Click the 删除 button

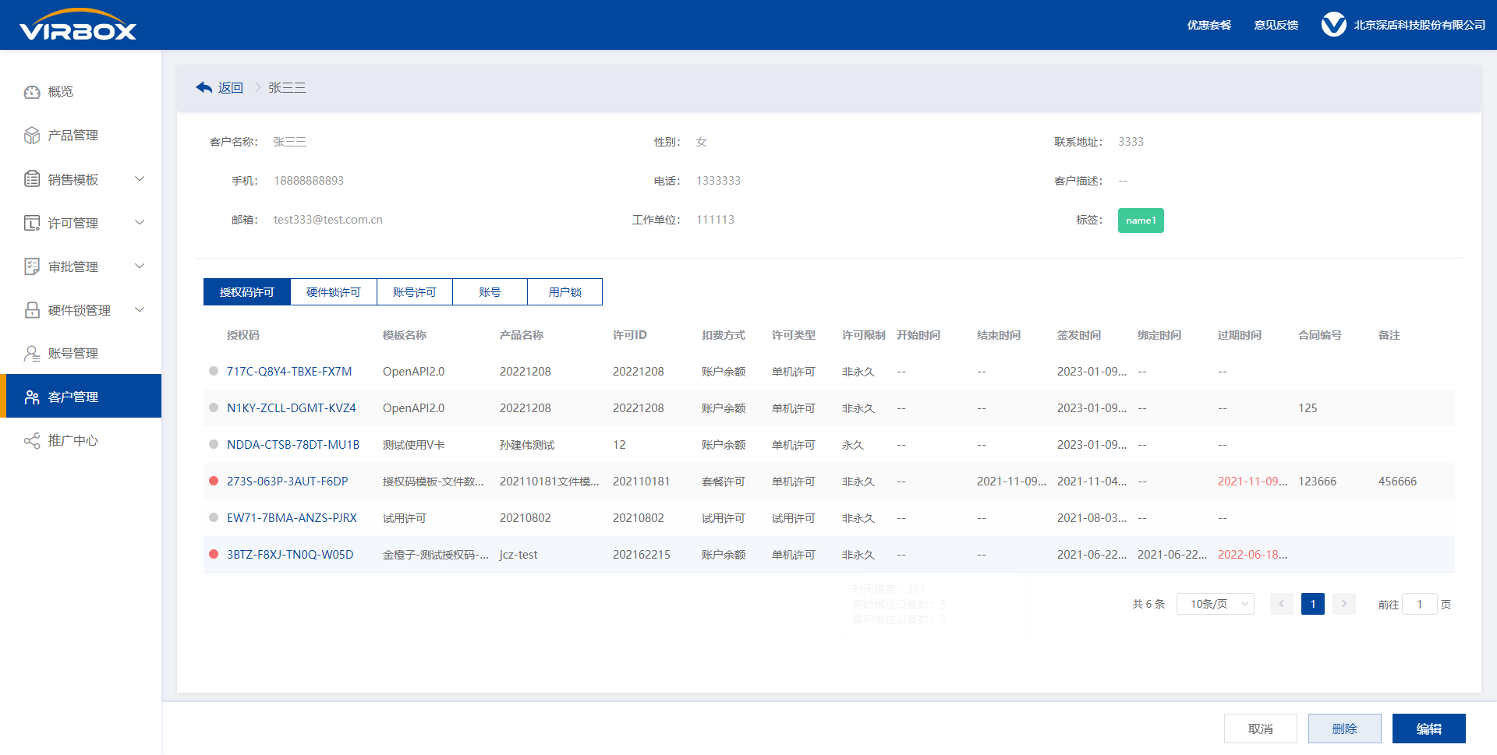coord(1345,729)
